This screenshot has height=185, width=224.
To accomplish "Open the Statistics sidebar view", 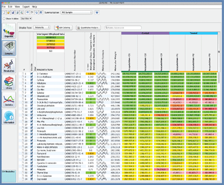I will [x=9, y=100].
